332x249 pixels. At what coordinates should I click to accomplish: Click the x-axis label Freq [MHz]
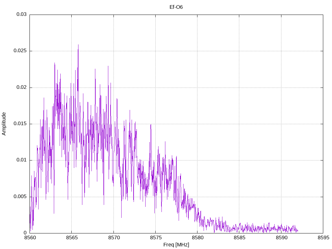click(x=176, y=245)
